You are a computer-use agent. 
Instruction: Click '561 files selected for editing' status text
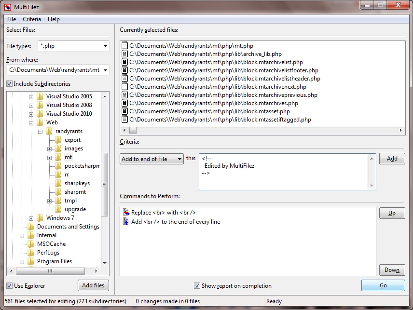click(x=66, y=301)
